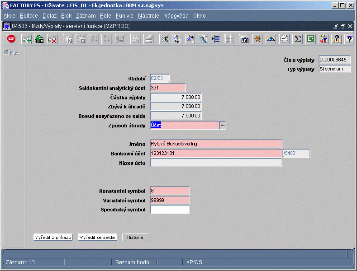Click the delete record red-X icon
This screenshot has height=271, width=357.
(x=52, y=39)
